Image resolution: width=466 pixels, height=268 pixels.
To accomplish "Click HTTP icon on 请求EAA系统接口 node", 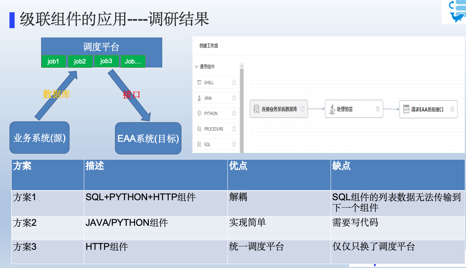I will coord(406,109).
